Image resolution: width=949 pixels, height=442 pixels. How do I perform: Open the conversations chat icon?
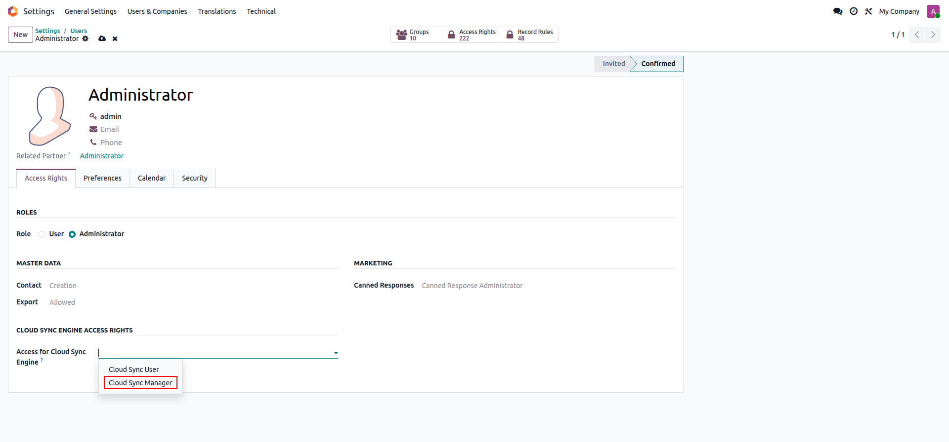(x=838, y=11)
